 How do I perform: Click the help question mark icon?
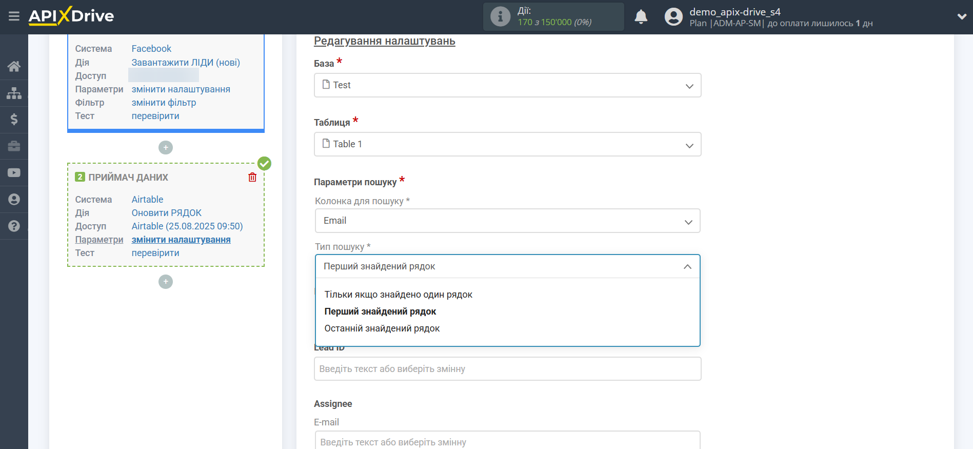pos(14,226)
